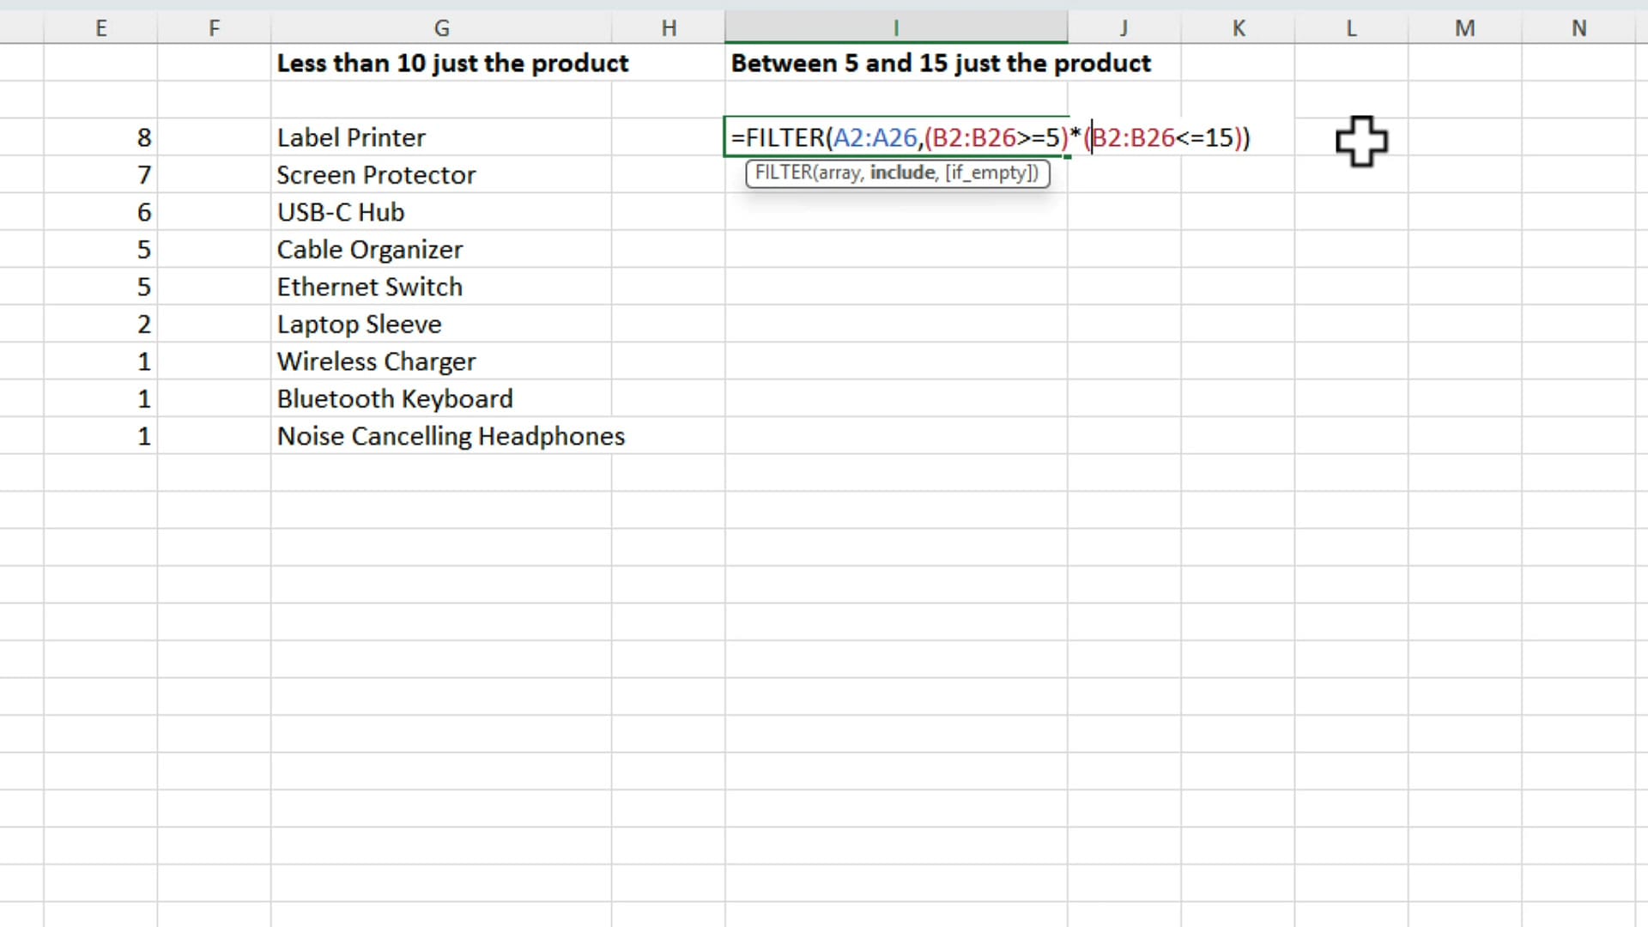This screenshot has width=1648, height=927.
Task: Click value 1 beside Bluetooth Keyboard
Action: pyautogui.click(x=100, y=398)
